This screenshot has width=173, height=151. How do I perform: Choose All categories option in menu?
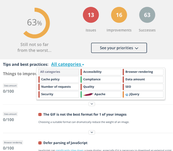click(59, 72)
